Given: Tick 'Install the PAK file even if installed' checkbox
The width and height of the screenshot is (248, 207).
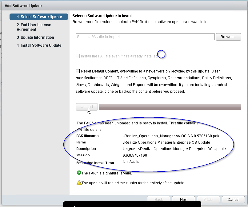Looking at the screenshot, I should [78, 56].
